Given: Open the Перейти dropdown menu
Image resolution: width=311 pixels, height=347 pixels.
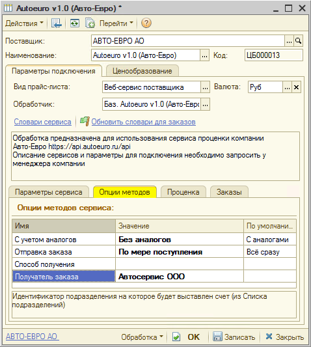Looking at the screenshot, I should coord(116,23).
